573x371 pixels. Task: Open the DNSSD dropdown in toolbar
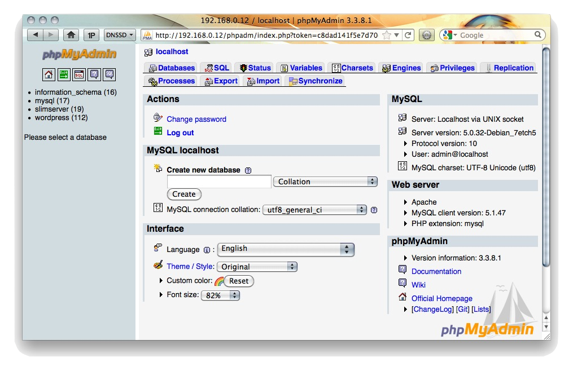coord(120,35)
